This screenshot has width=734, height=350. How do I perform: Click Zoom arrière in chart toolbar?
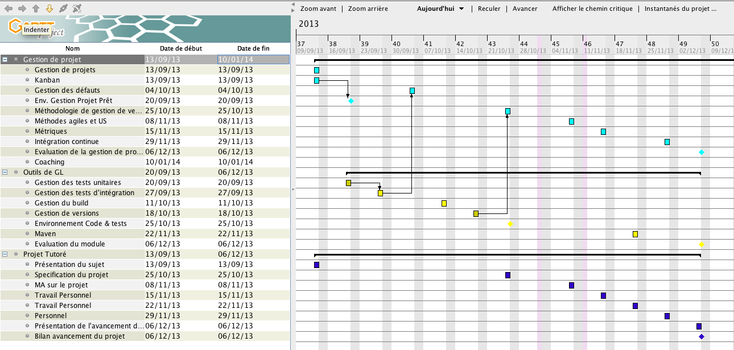click(x=368, y=9)
